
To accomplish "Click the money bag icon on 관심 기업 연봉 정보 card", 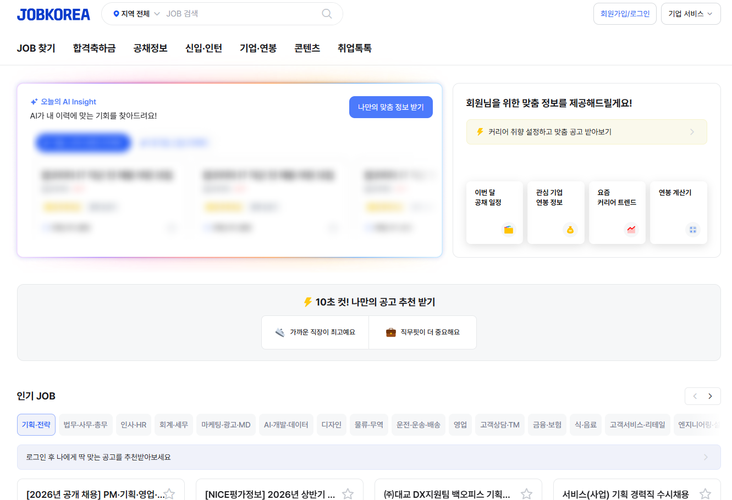I will tap(570, 230).
